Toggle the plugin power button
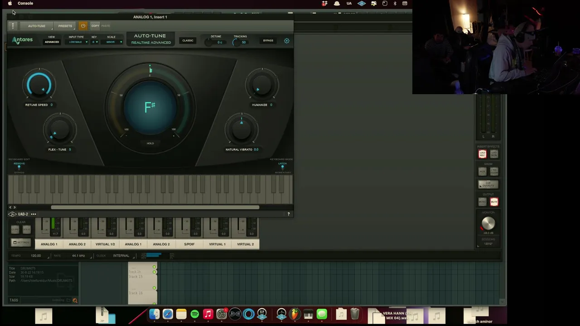This screenshot has height=326, width=580. pos(83,26)
